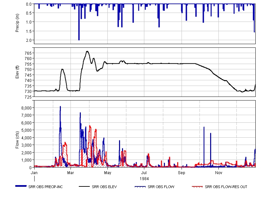Click the "Jan" month label

34,173
